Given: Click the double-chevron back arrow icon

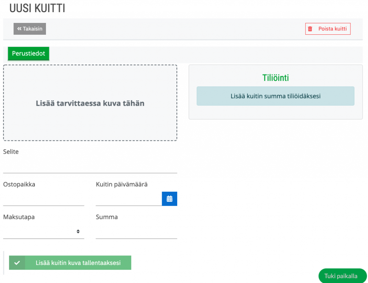Looking at the screenshot, I should (x=19, y=29).
